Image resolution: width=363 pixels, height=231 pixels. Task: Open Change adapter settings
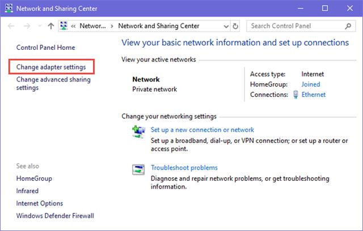51,67
